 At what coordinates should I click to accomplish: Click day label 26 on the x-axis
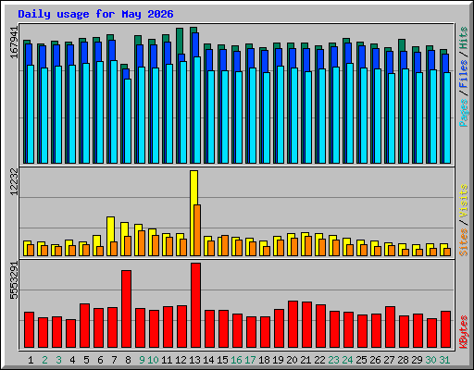tap(375, 360)
